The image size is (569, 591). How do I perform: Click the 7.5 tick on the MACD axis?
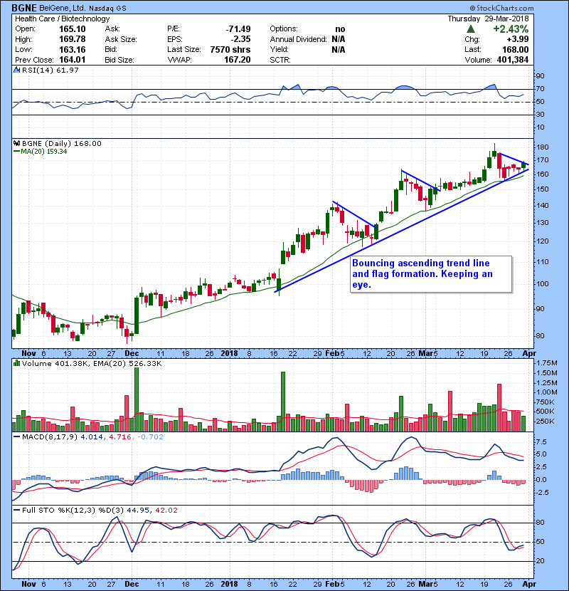click(x=541, y=442)
